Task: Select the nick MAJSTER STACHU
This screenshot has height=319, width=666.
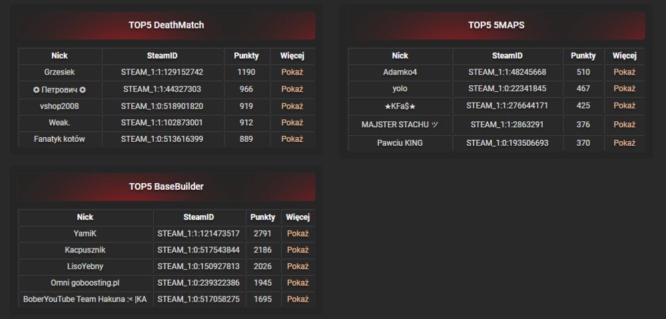Action: tap(400, 125)
